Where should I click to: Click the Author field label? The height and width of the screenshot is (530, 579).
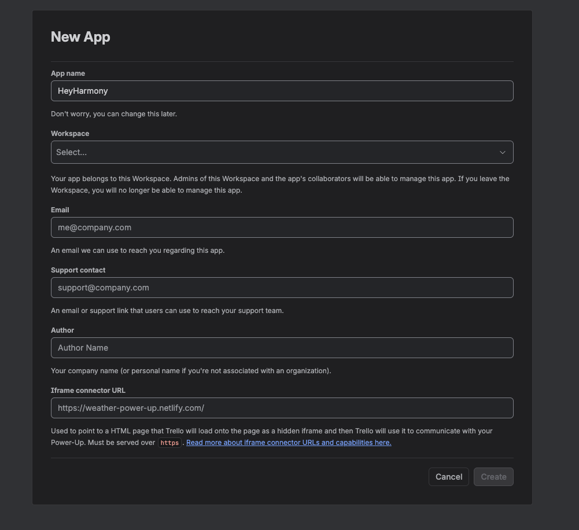pyautogui.click(x=62, y=330)
